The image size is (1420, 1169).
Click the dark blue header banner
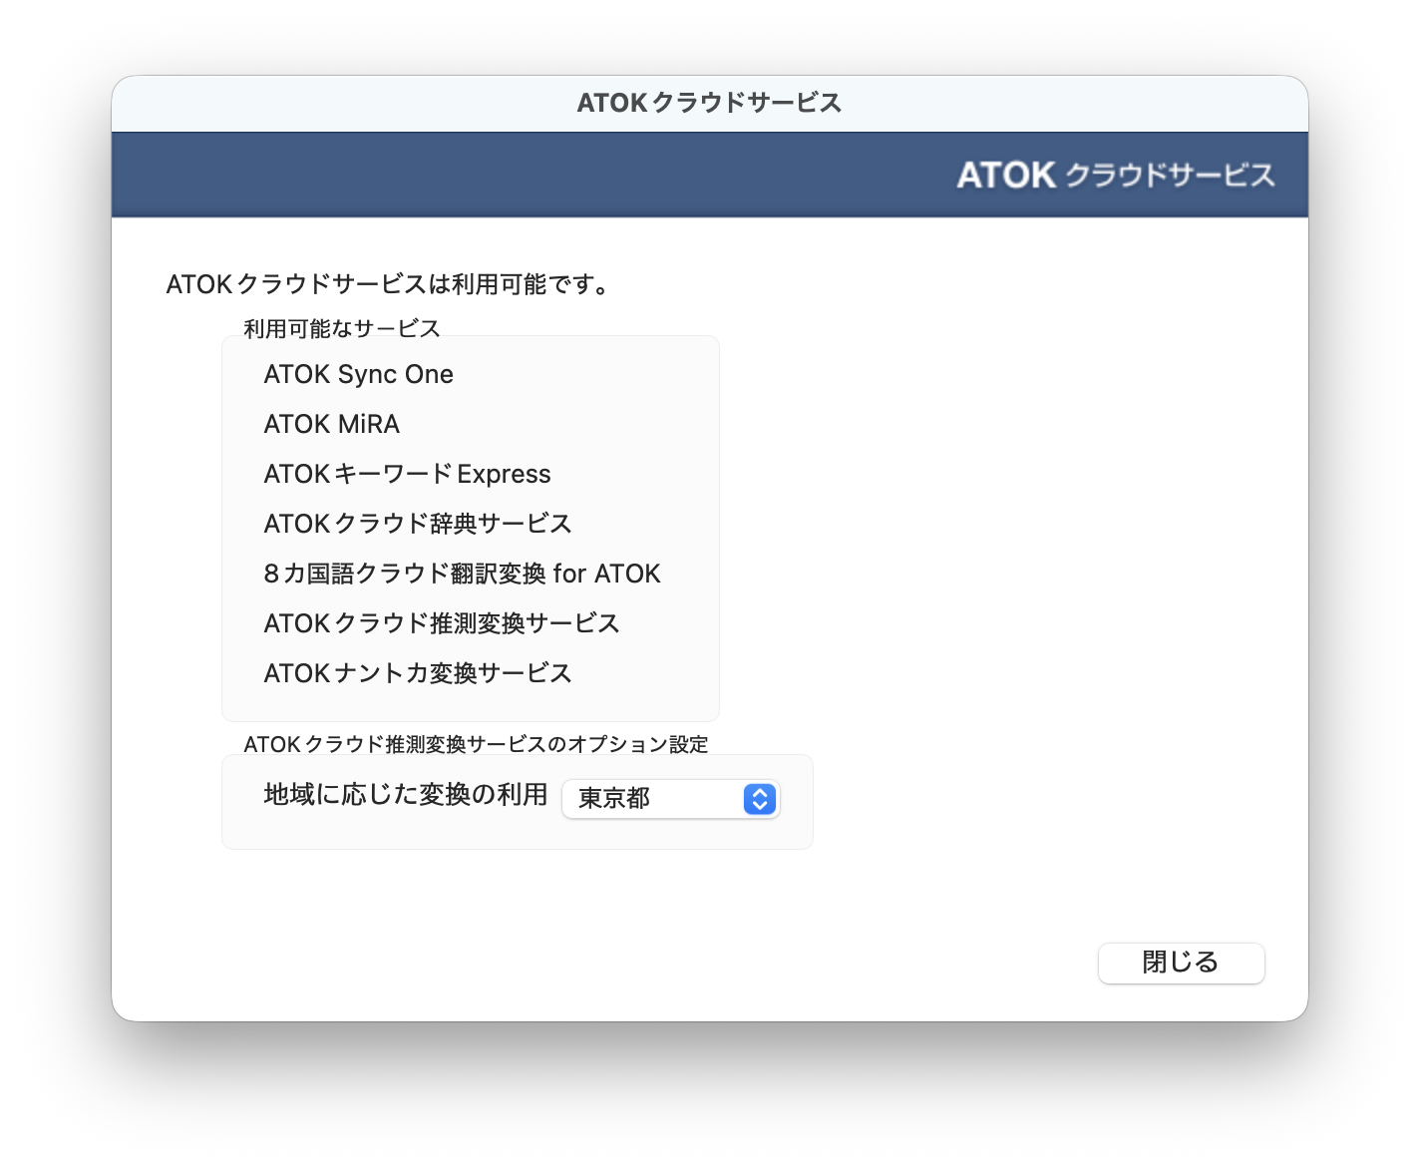click(710, 175)
